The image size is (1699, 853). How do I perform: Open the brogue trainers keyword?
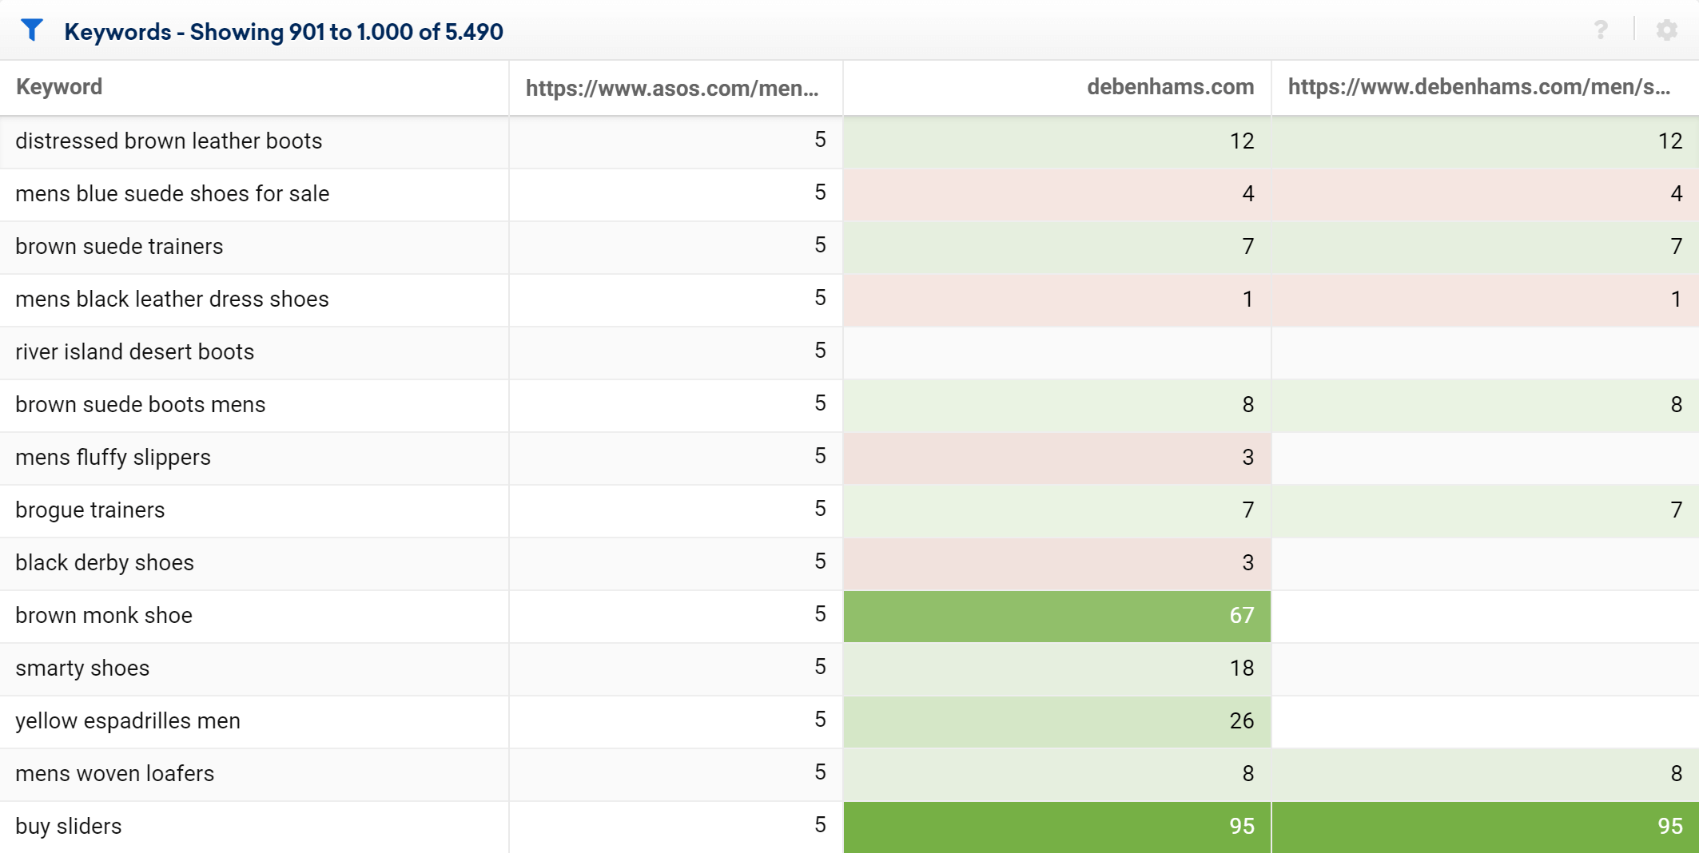[90, 510]
